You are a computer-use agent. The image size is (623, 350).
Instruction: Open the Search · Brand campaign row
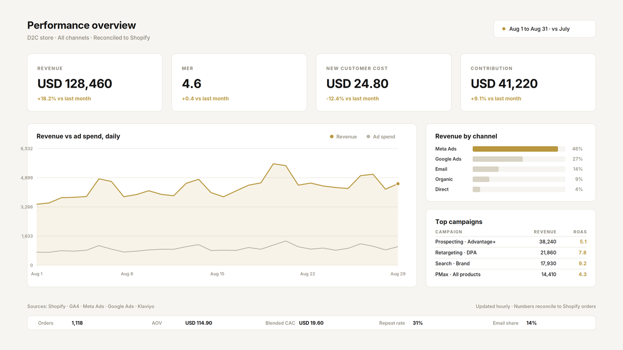point(511,263)
